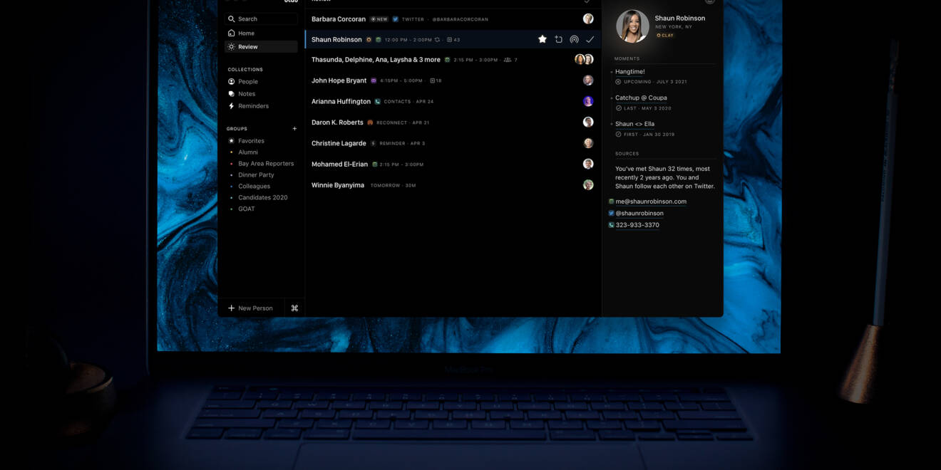Click the Search field
The height and width of the screenshot is (470, 941).
(261, 19)
